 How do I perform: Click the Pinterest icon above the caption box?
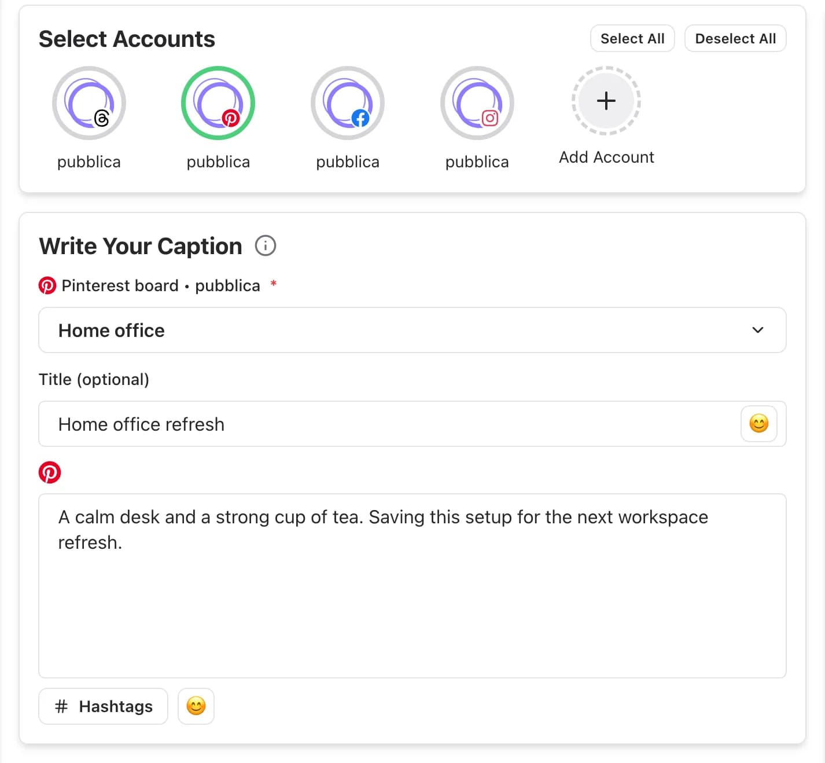coord(50,472)
